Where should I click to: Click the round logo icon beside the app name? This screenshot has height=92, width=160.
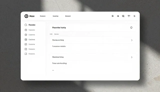click(x=26, y=16)
